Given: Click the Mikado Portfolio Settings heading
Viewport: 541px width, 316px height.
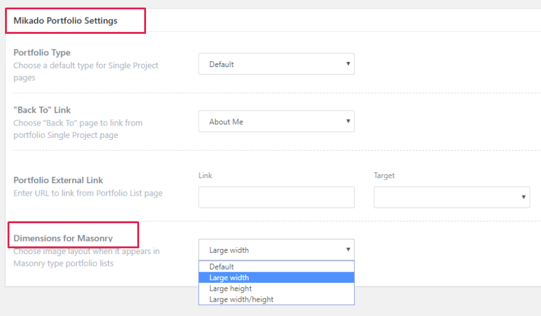Looking at the screenshot, I should click(x=65, y=21).
